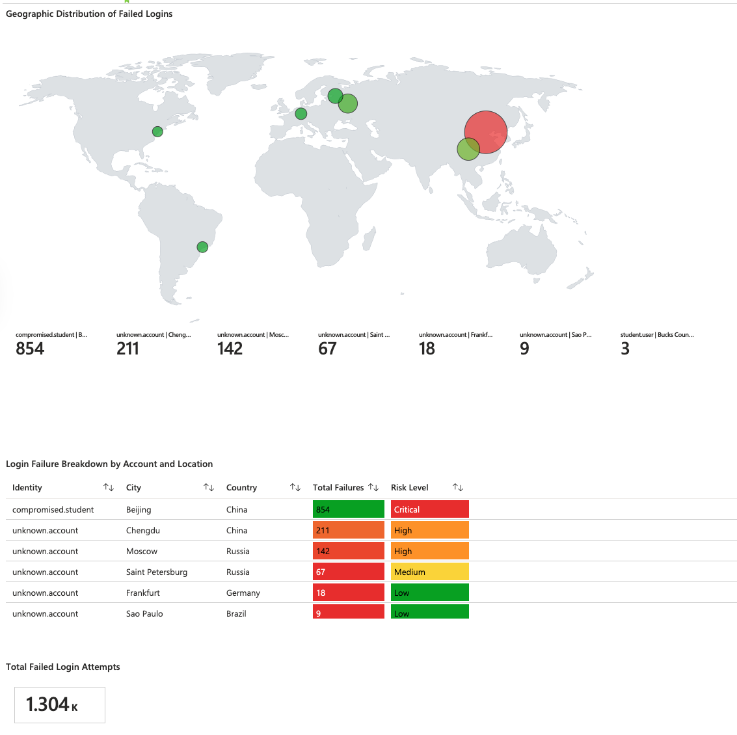Click the large red Beijing map bubble
This screenshot has width=737, height=735.
485,132
